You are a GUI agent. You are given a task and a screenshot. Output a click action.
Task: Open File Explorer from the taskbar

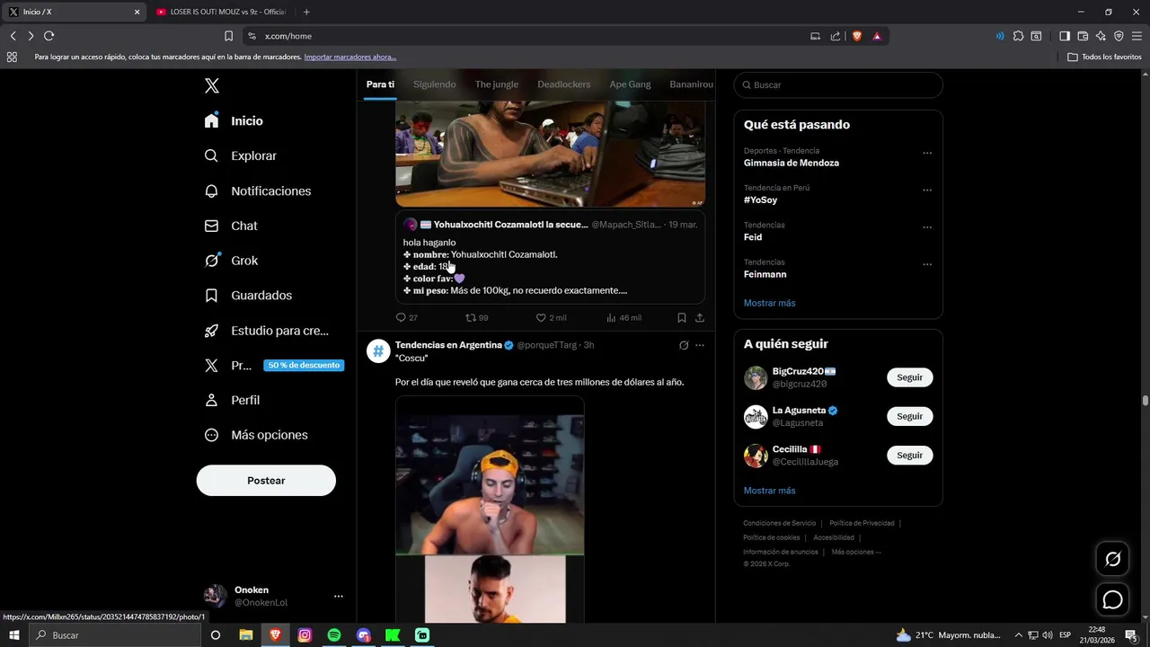click(245, 635)
